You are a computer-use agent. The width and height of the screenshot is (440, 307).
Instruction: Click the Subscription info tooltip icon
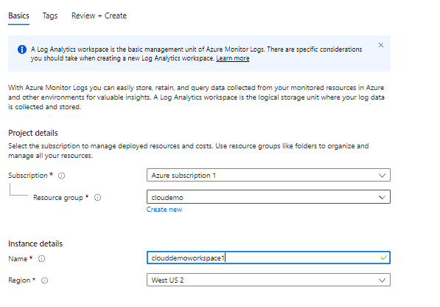[61, 176]
